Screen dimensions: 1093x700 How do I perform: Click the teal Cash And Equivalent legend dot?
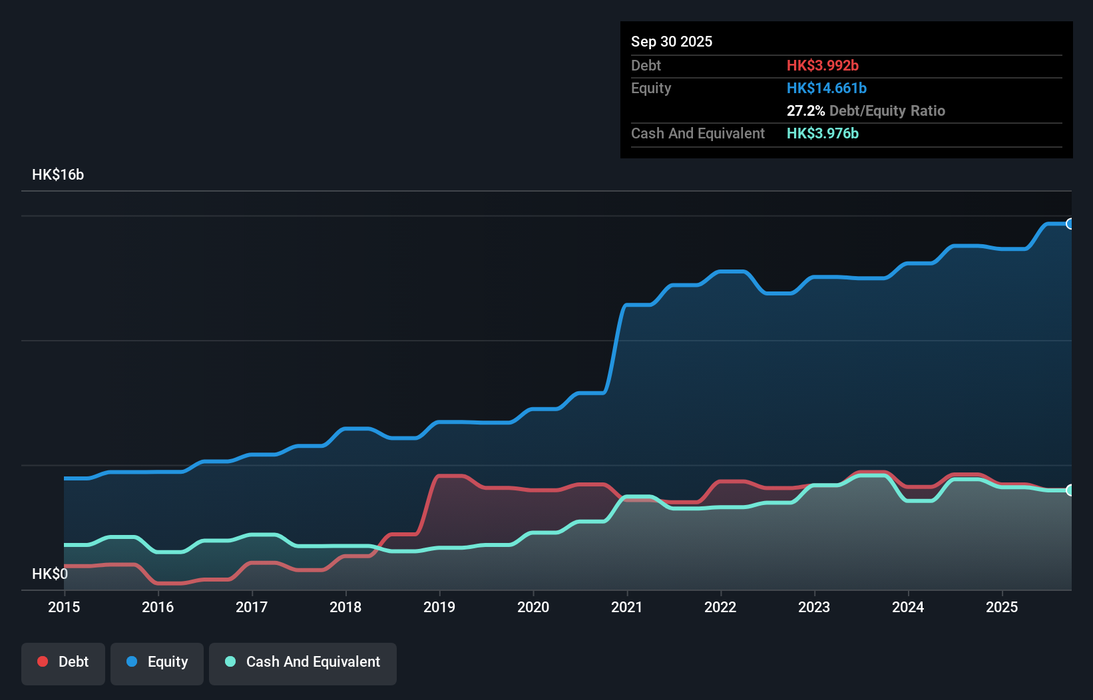click(x=230, y=661)
